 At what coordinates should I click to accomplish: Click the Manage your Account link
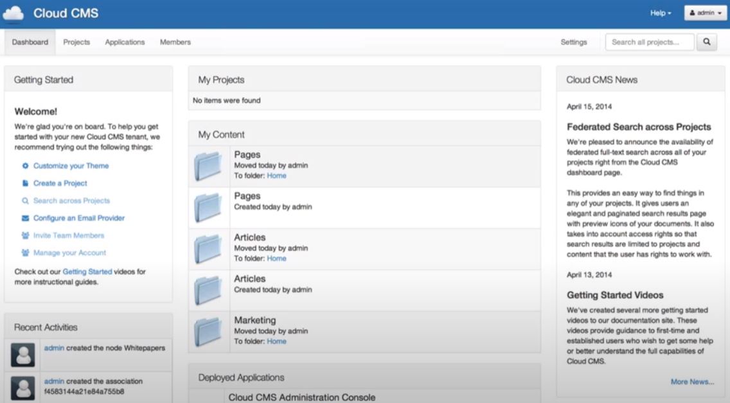pyautogui.click(x=69, y=253)
